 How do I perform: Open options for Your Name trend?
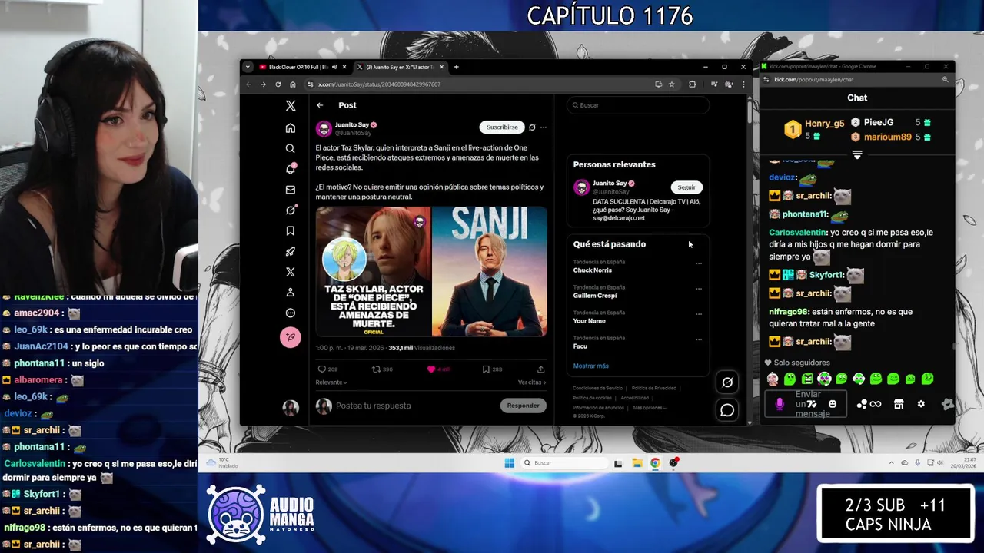click(x=699, y=314)
